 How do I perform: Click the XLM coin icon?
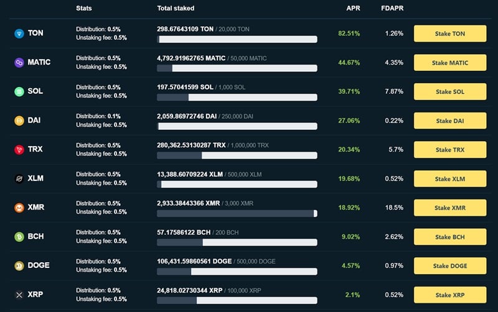tap(19, 179)
